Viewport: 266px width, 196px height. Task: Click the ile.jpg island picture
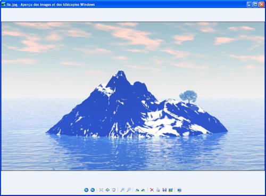coord(133,96)
